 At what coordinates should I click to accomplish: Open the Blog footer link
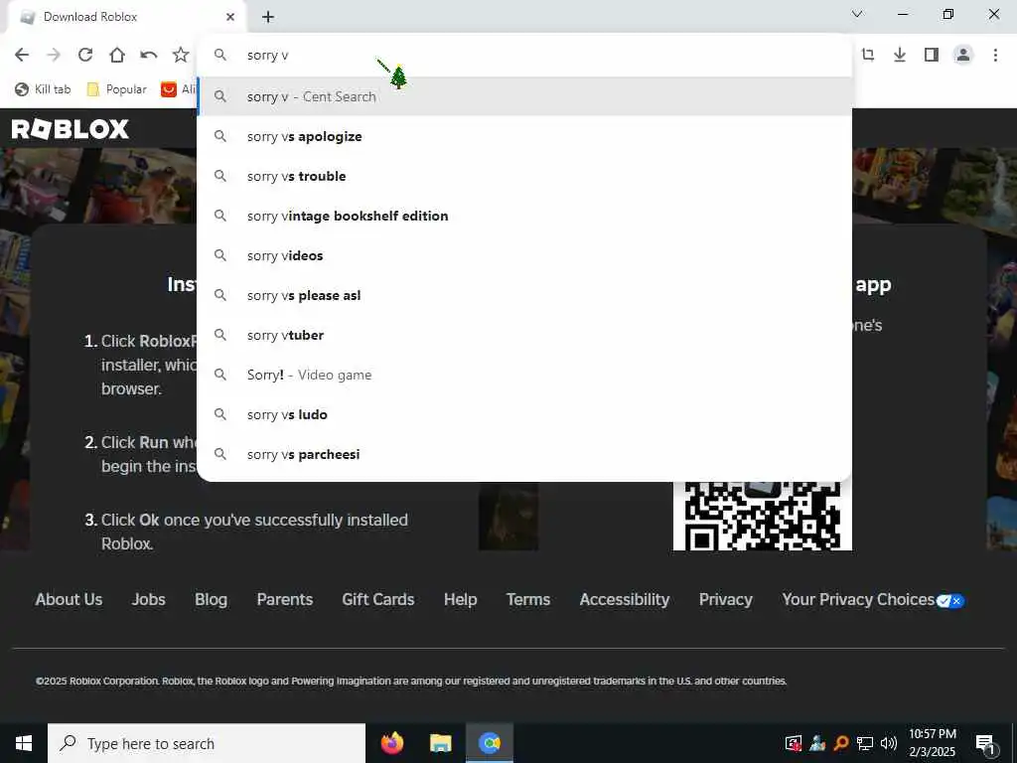tap(211, 599)
